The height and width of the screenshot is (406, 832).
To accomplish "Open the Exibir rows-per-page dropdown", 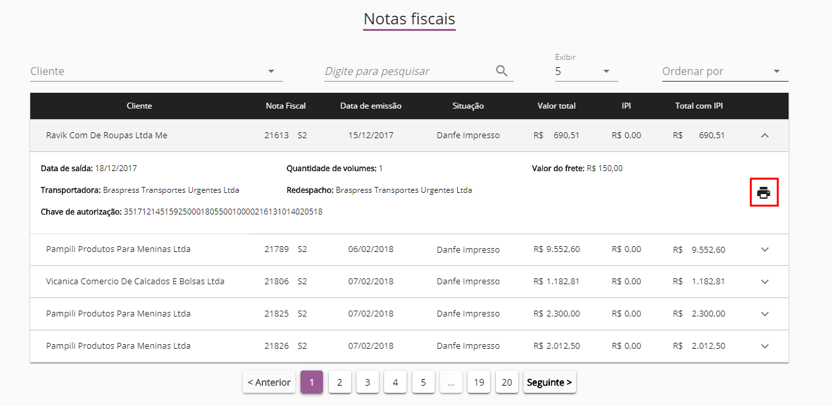I will click(606, 71).
